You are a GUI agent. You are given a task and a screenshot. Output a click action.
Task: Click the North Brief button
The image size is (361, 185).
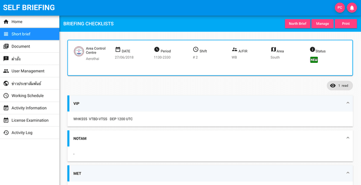pyautogui.click(x=297, y=24)
